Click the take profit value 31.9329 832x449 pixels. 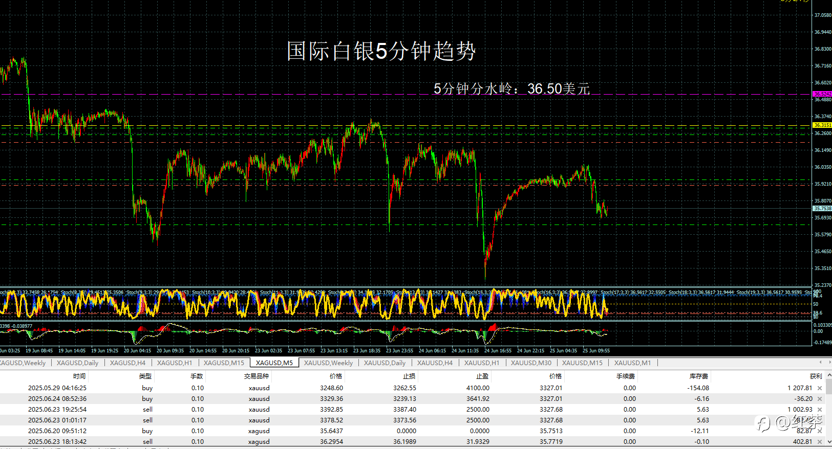pos(478,442)
